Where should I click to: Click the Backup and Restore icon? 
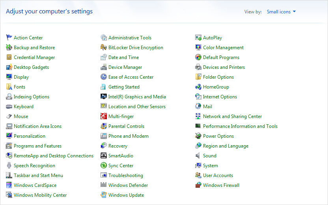pyautogui.click(x=9, y=47)
